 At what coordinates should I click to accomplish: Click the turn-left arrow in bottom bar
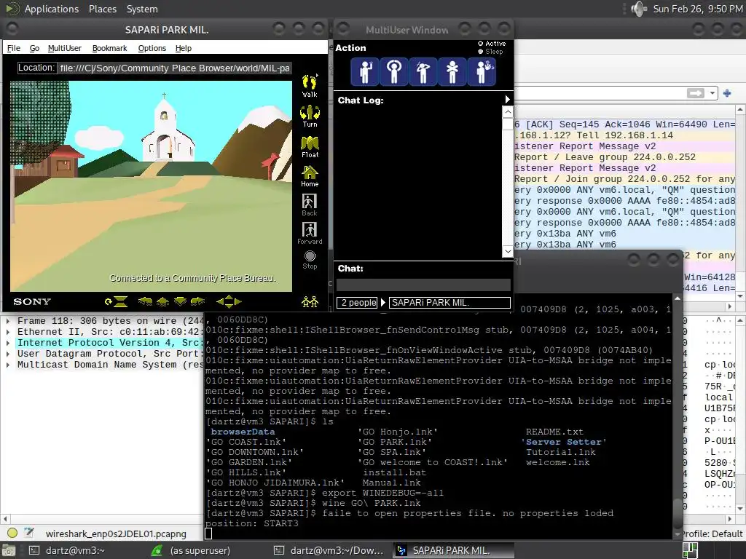145,301
